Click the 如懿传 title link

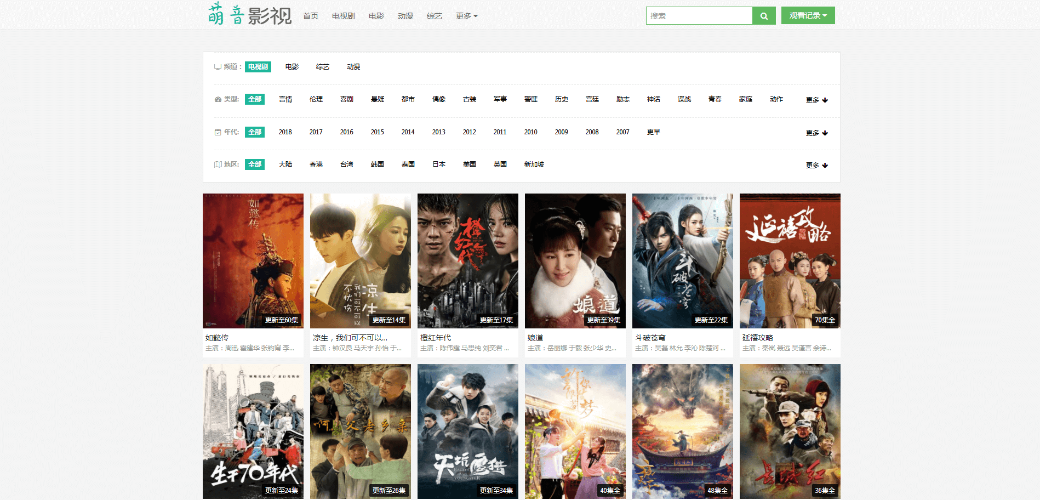(217, 338)
